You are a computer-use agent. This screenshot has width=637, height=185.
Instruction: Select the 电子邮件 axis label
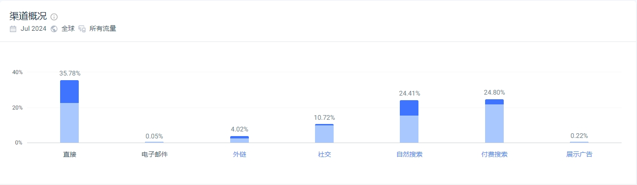[154, 154]
